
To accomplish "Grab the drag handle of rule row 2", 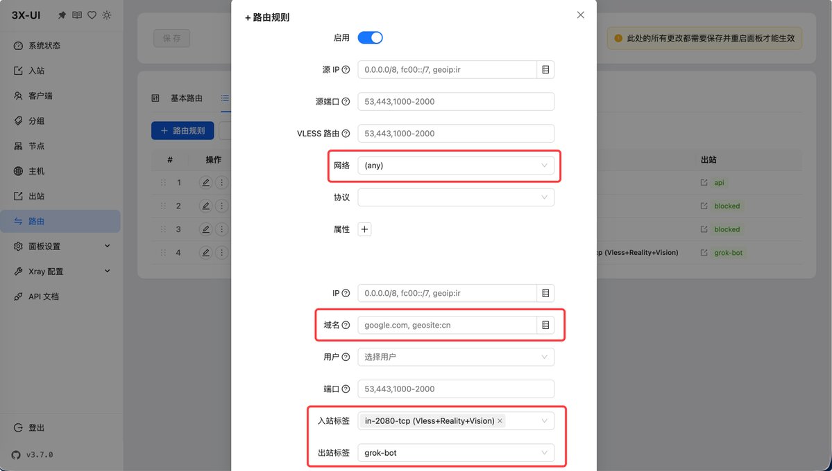I will (164, 206).
